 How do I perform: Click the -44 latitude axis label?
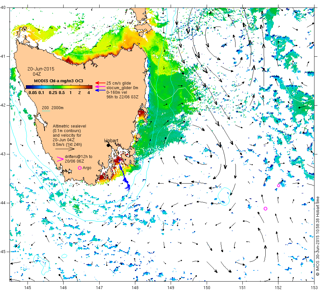[x=3, y=203]
